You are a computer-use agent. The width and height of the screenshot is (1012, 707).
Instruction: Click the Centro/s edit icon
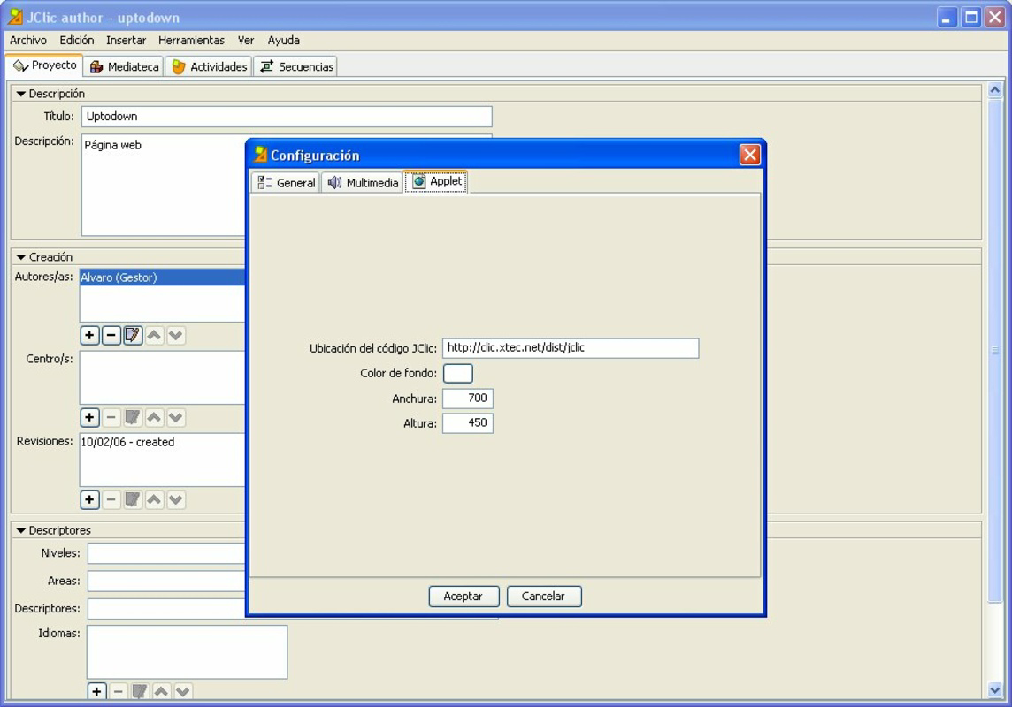point(133,418)
